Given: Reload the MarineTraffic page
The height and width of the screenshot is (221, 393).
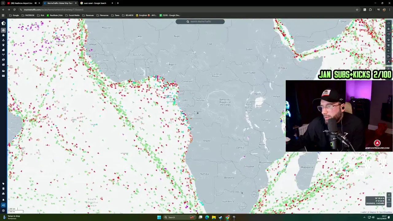Looking at the screenshot, I should pyautogui.click(x=14, y=10).
